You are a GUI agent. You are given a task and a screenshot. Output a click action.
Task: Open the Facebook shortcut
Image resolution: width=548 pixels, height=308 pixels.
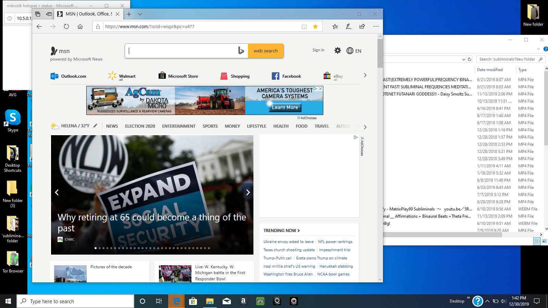(286, 76)
